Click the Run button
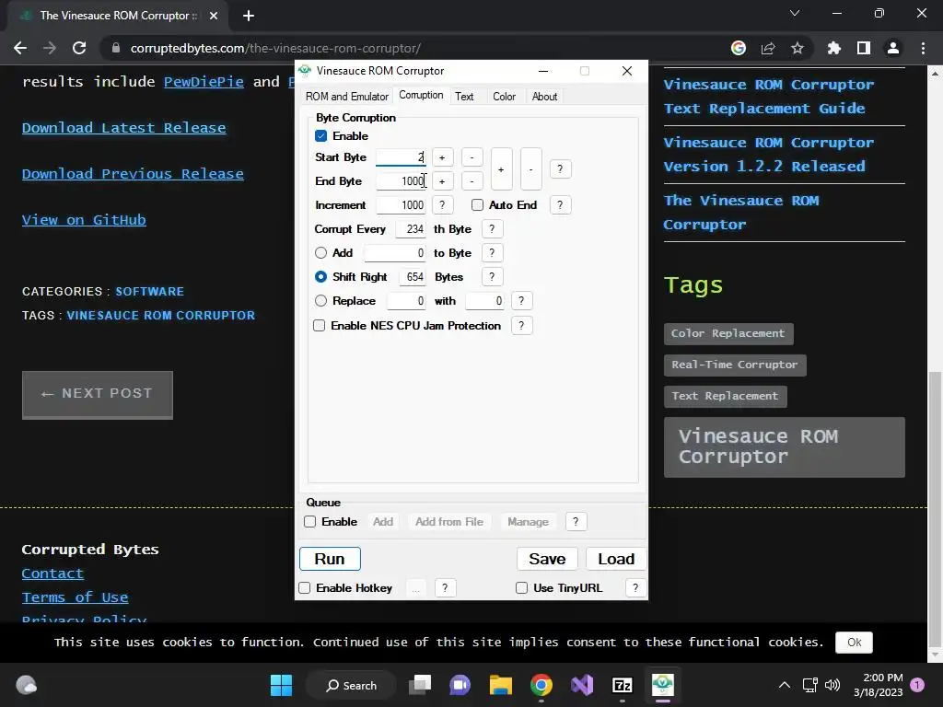This screenshot has width=943, height=707. (x=330, y=559)
